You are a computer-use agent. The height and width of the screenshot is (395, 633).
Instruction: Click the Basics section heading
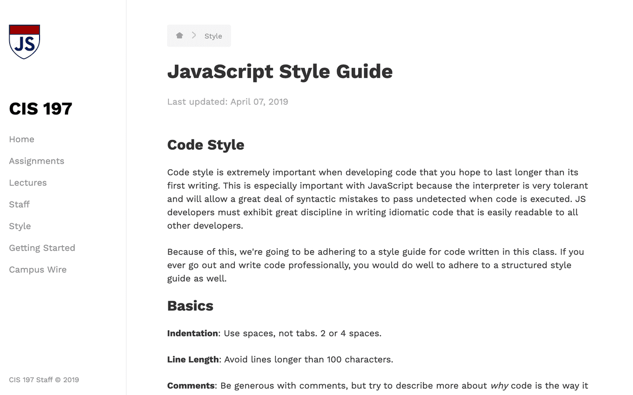[x=190, y=306]
